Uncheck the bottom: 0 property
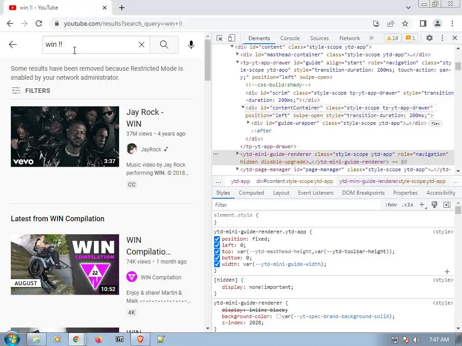Viewport: 462px width, 346px height. 217,258
